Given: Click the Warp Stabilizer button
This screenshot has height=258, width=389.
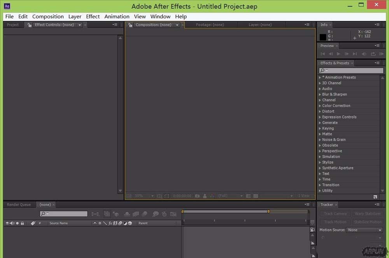Looking at the screenshot, I should point(368,214).
